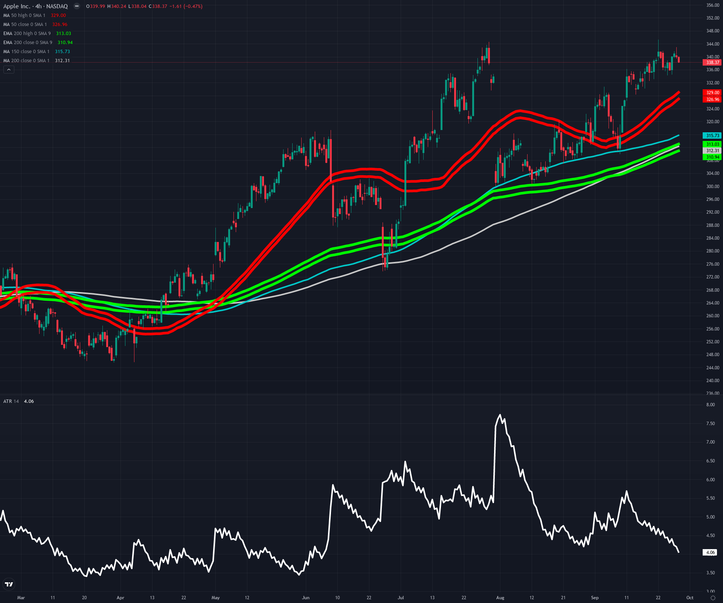Click the 329.00 red price label
Image resolution: width=723 pixels, height=603 pixels.
tap(712, 93)
